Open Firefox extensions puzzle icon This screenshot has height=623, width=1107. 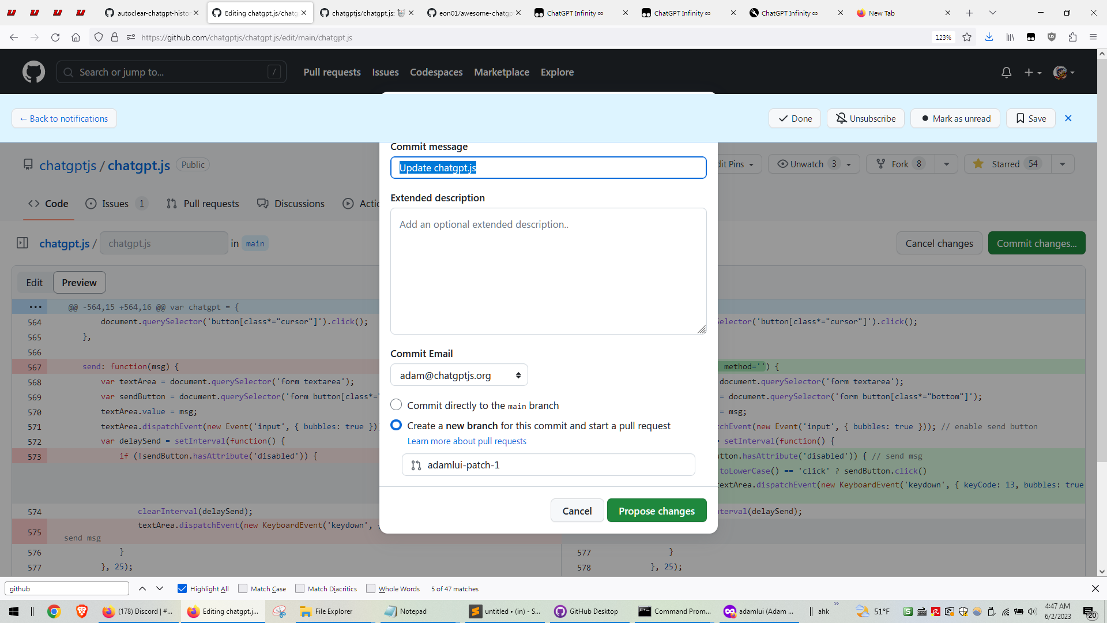1072,37
